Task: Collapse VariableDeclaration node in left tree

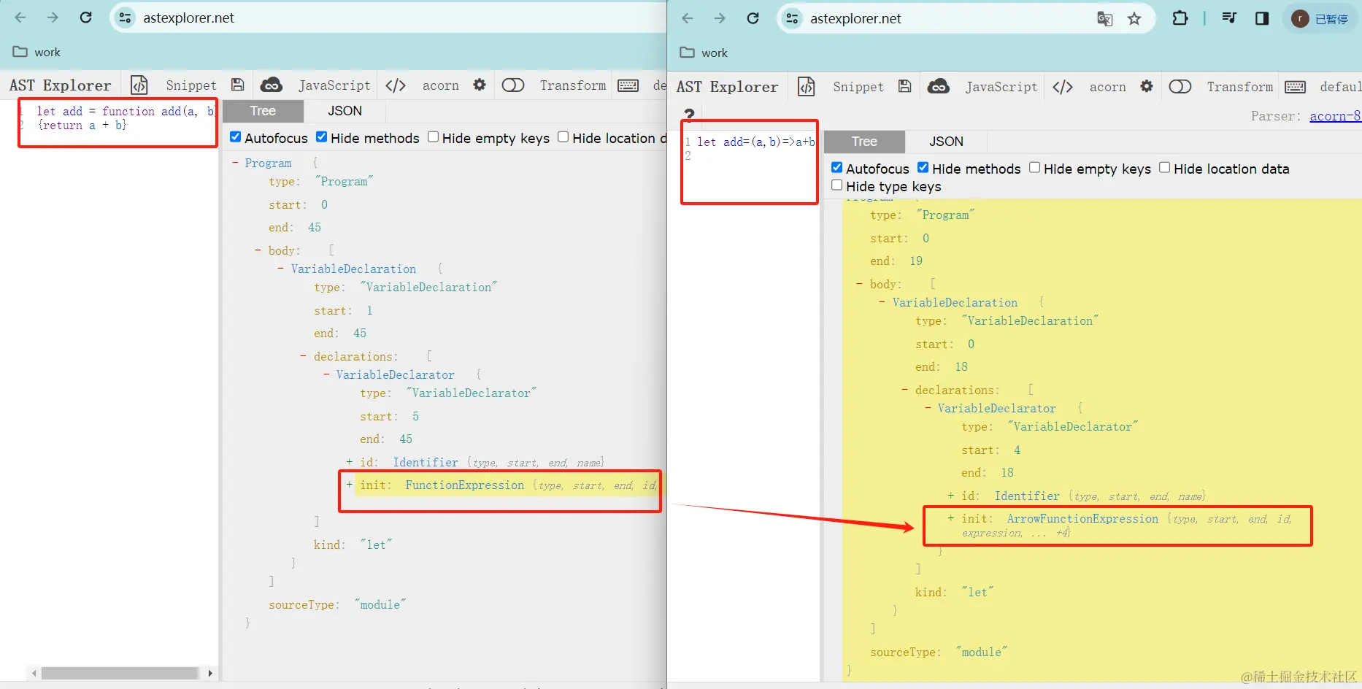Action: tap(281, 269)
